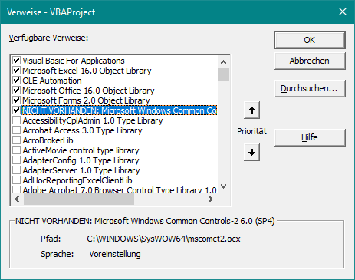Check the AcroBrokerLib reference
Screen dimensions: 355x280
click(x=17, y=140)
